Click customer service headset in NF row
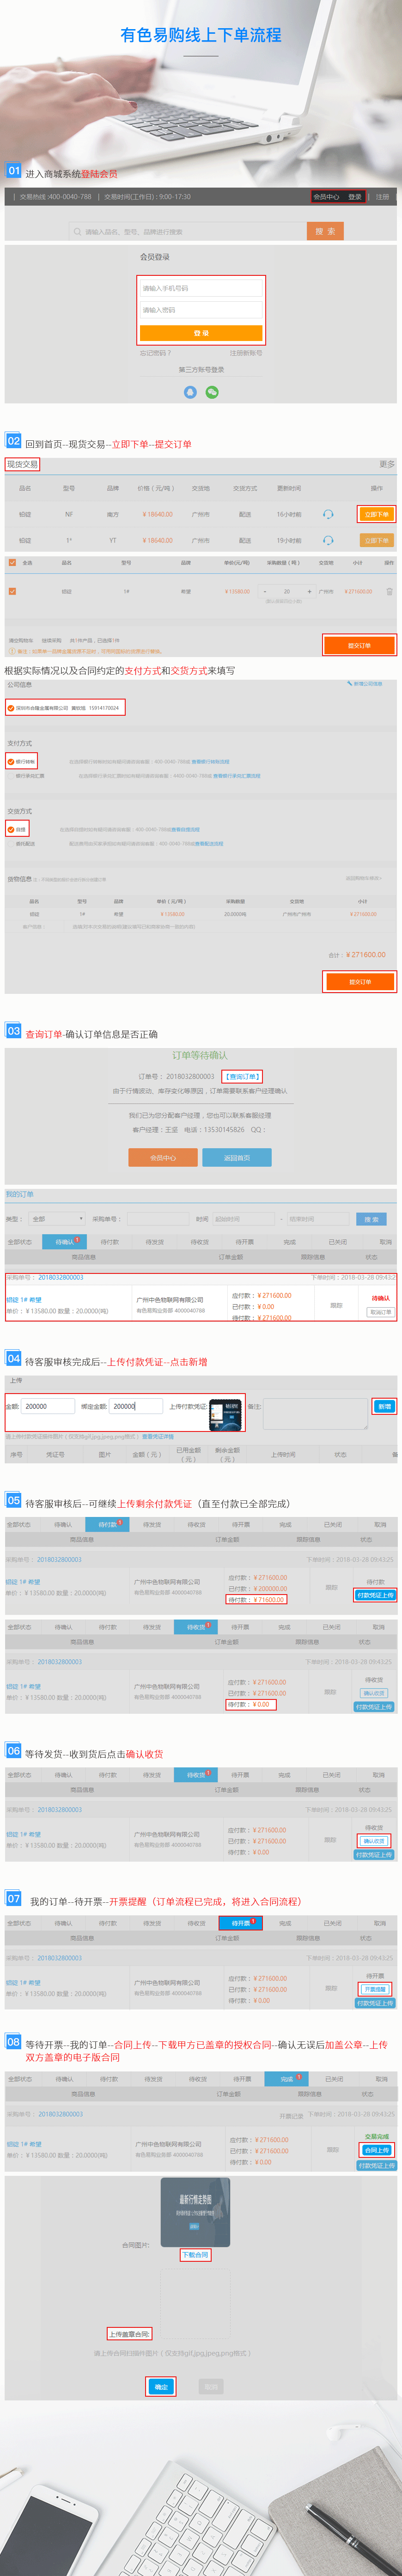 click(x=328, y=514)
